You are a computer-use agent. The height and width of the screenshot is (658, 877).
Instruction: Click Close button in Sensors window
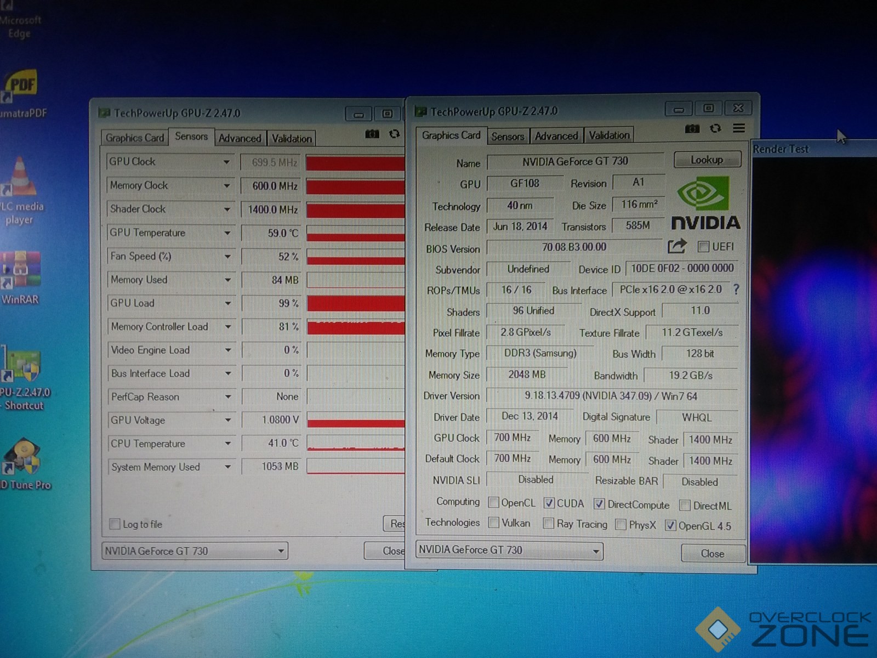pyautogui.click(x=385, y=551)
